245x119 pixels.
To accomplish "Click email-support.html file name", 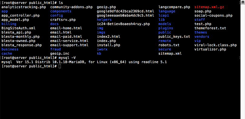I will point(69,45).
